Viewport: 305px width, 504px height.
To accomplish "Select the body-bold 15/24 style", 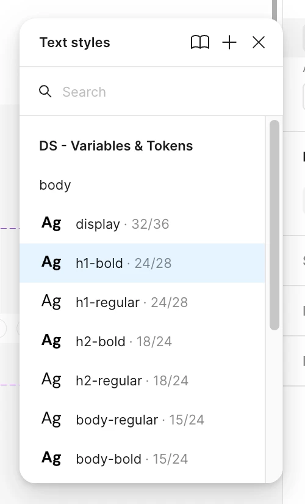I will pyautogui.click(x=142, y=459).
